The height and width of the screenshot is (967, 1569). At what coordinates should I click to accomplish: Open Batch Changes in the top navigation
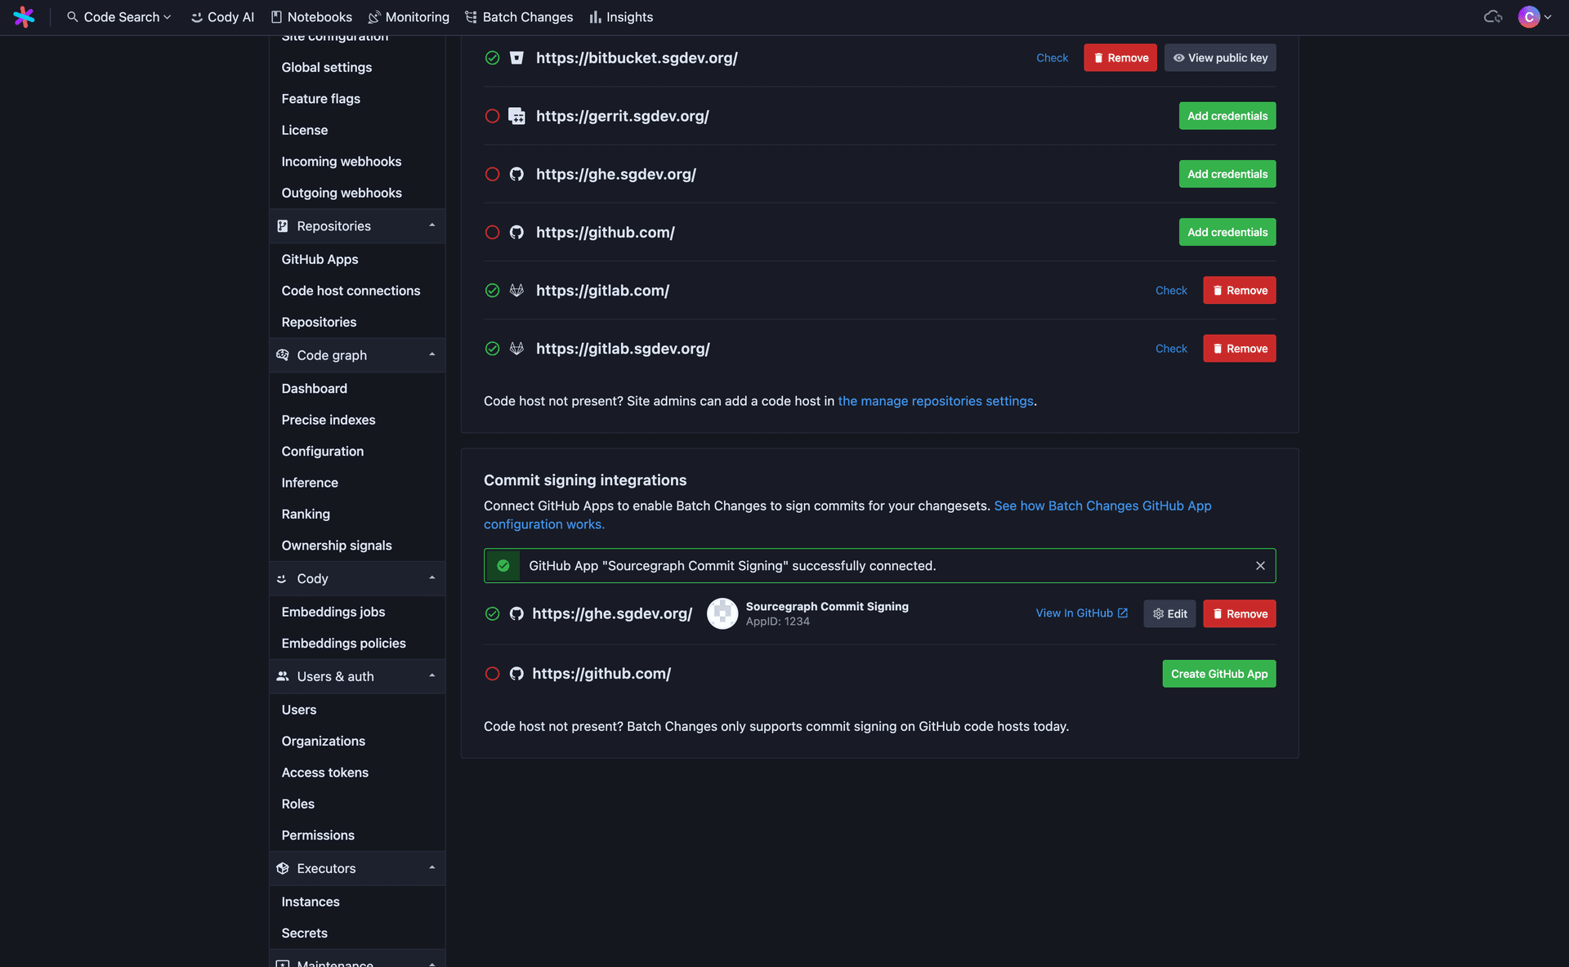coord(519,16)
